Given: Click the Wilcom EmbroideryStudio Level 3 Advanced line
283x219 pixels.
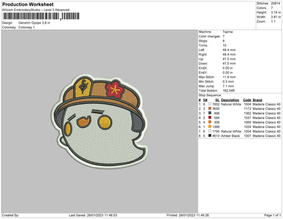Looking at the screenshot, I should click(x=36, y=10).
